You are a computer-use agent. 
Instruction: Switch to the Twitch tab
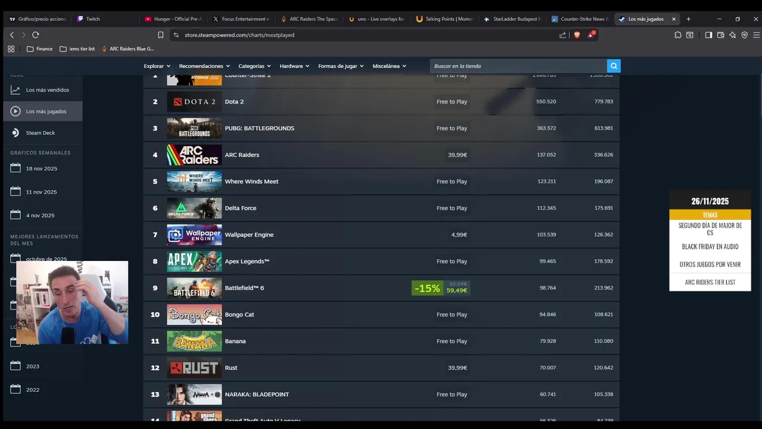(x=104, y=19)
